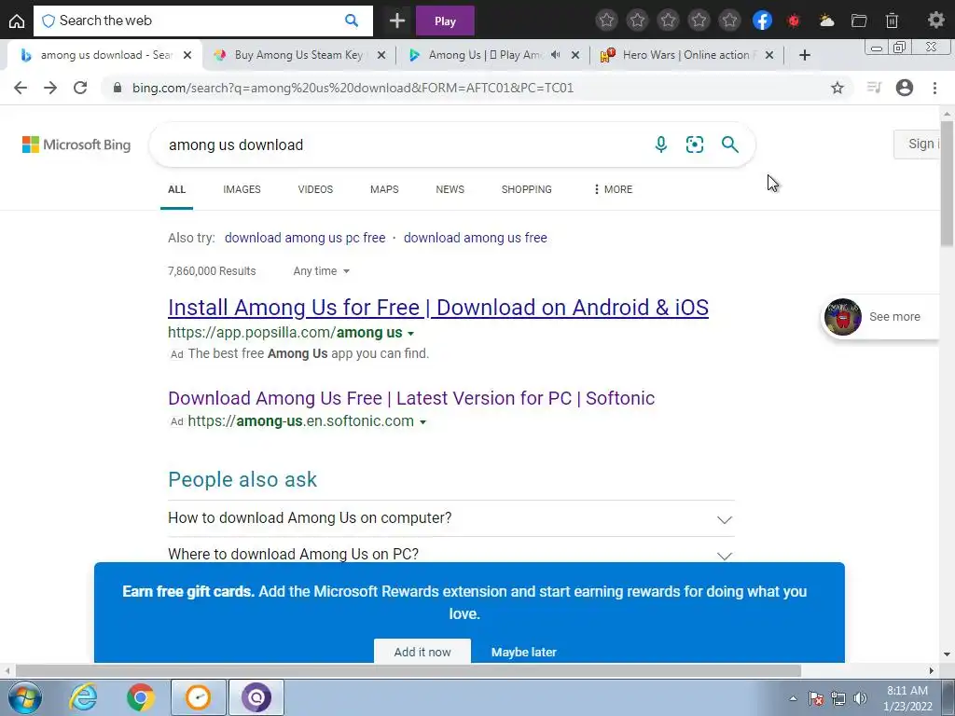The width and height of the screenshot is (955, 716).
Task: Click the magnifier in Search the web box
Action: pos(352,21)
